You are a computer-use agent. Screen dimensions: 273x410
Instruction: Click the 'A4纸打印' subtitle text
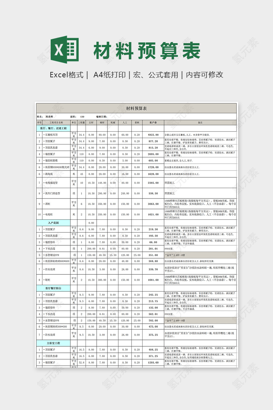click(x=110, y=75)
